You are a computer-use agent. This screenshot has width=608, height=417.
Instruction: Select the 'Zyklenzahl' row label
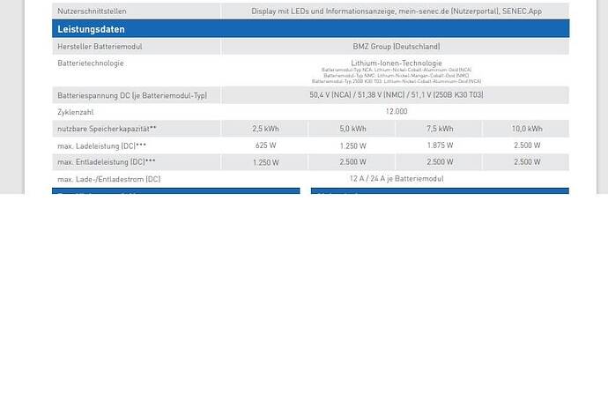(76, 112)
